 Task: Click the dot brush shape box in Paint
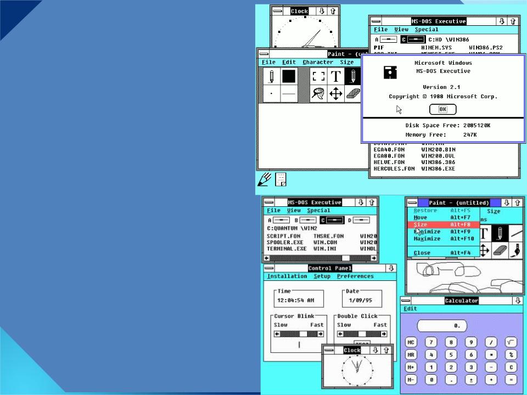click(x=272, y=93)
